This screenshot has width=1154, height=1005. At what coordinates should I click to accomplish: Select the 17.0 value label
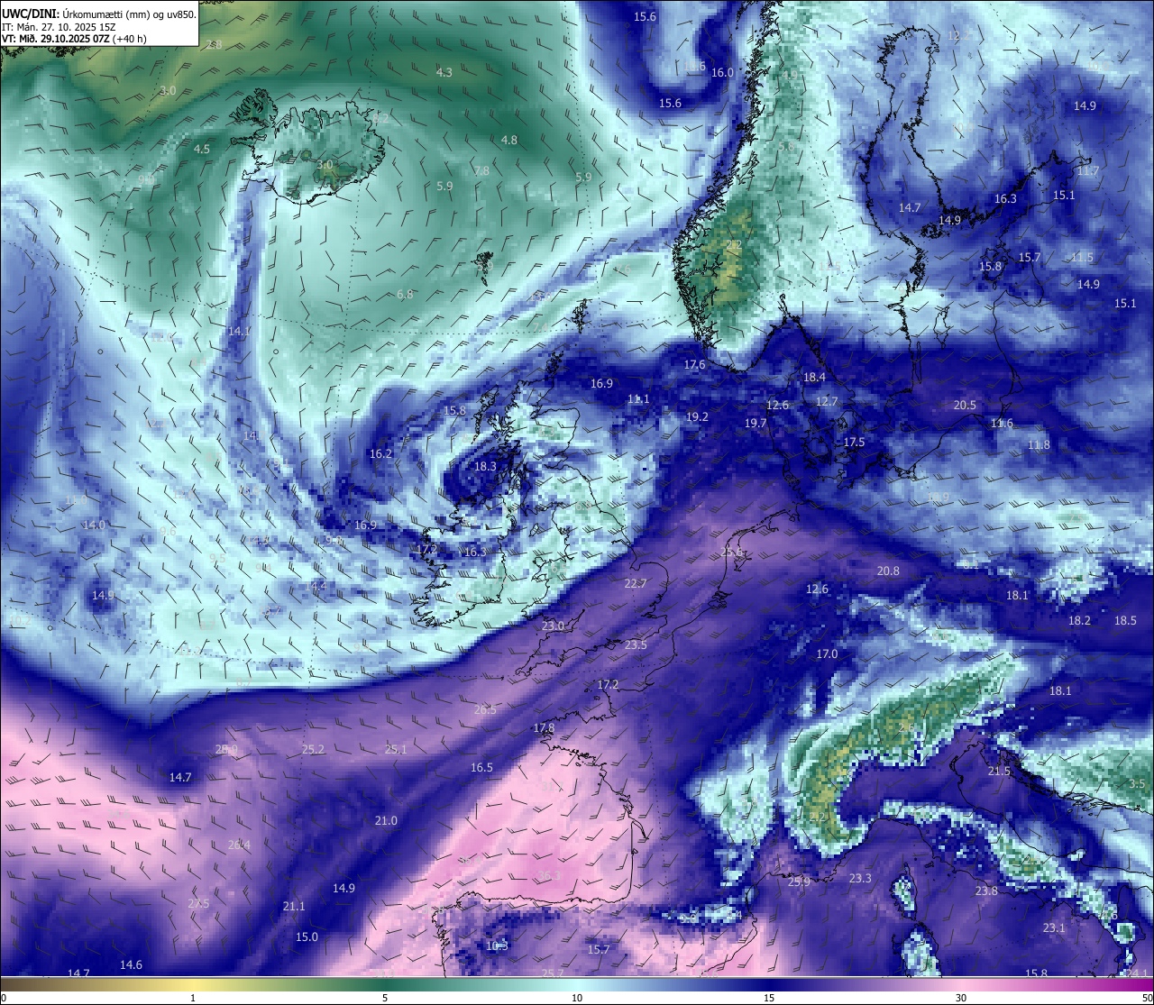point(827,653)
